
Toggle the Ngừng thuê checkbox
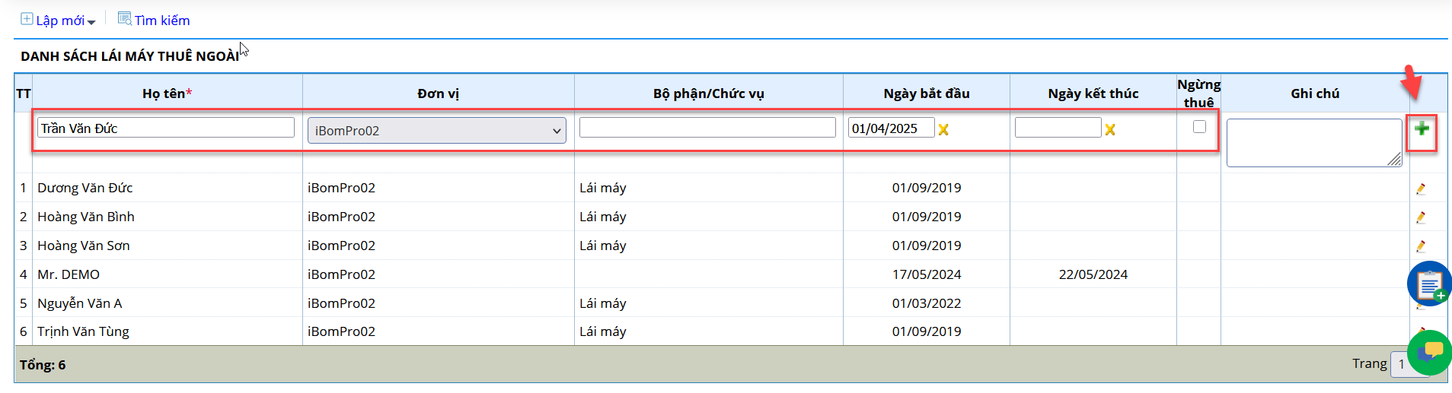coord(1199,127)
